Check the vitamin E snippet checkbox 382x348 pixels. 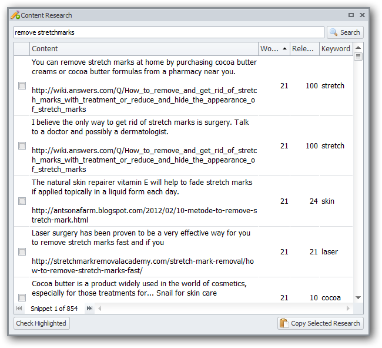tap(22, 201)
